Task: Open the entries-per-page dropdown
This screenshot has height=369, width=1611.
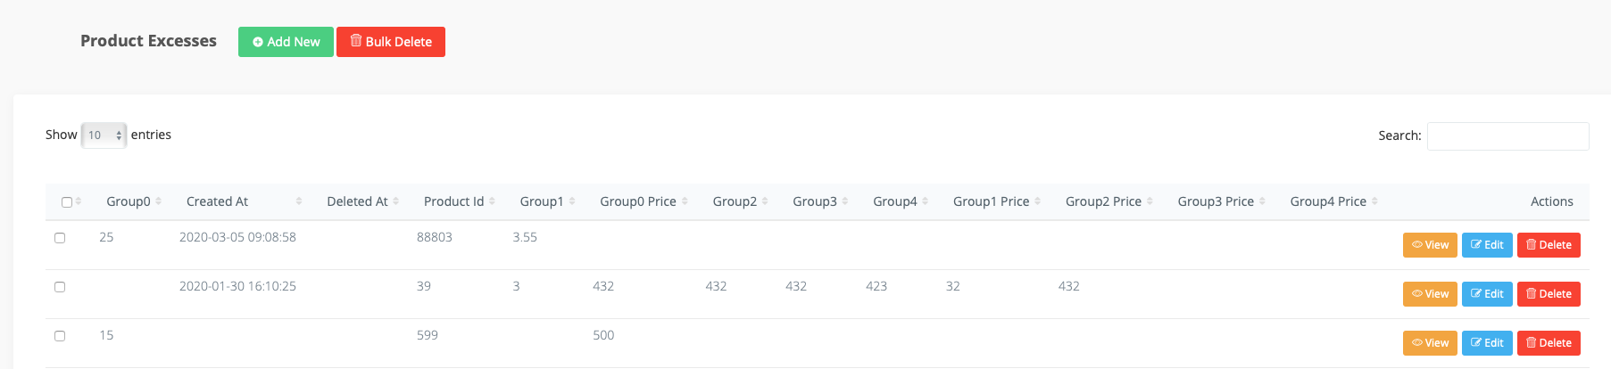Action: pos(104,135)
